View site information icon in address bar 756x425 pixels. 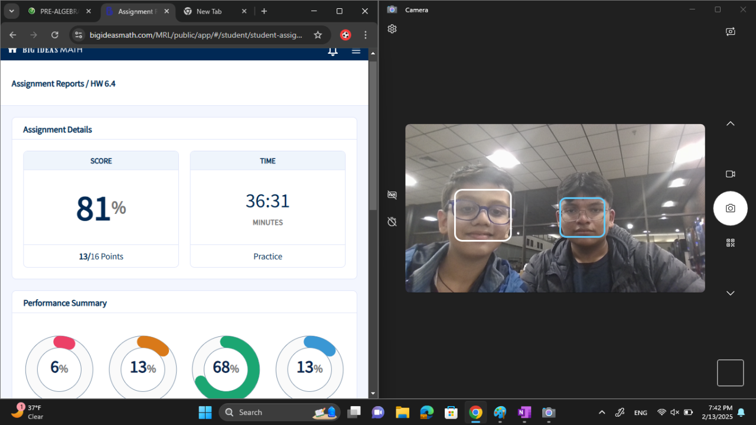tap(79, 35)
